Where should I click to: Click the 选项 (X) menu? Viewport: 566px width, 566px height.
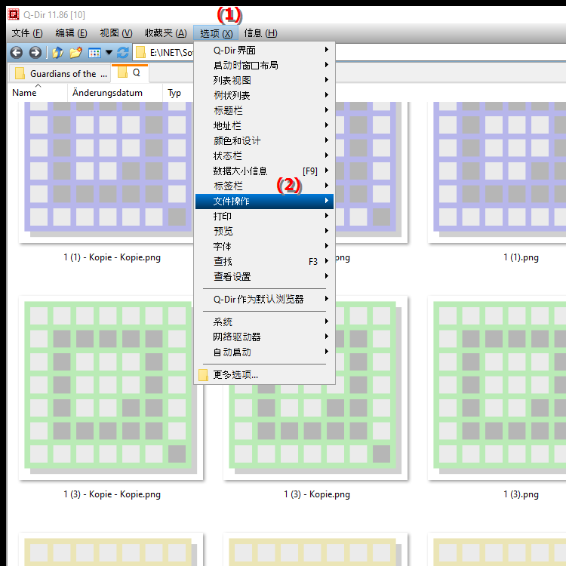216,33
